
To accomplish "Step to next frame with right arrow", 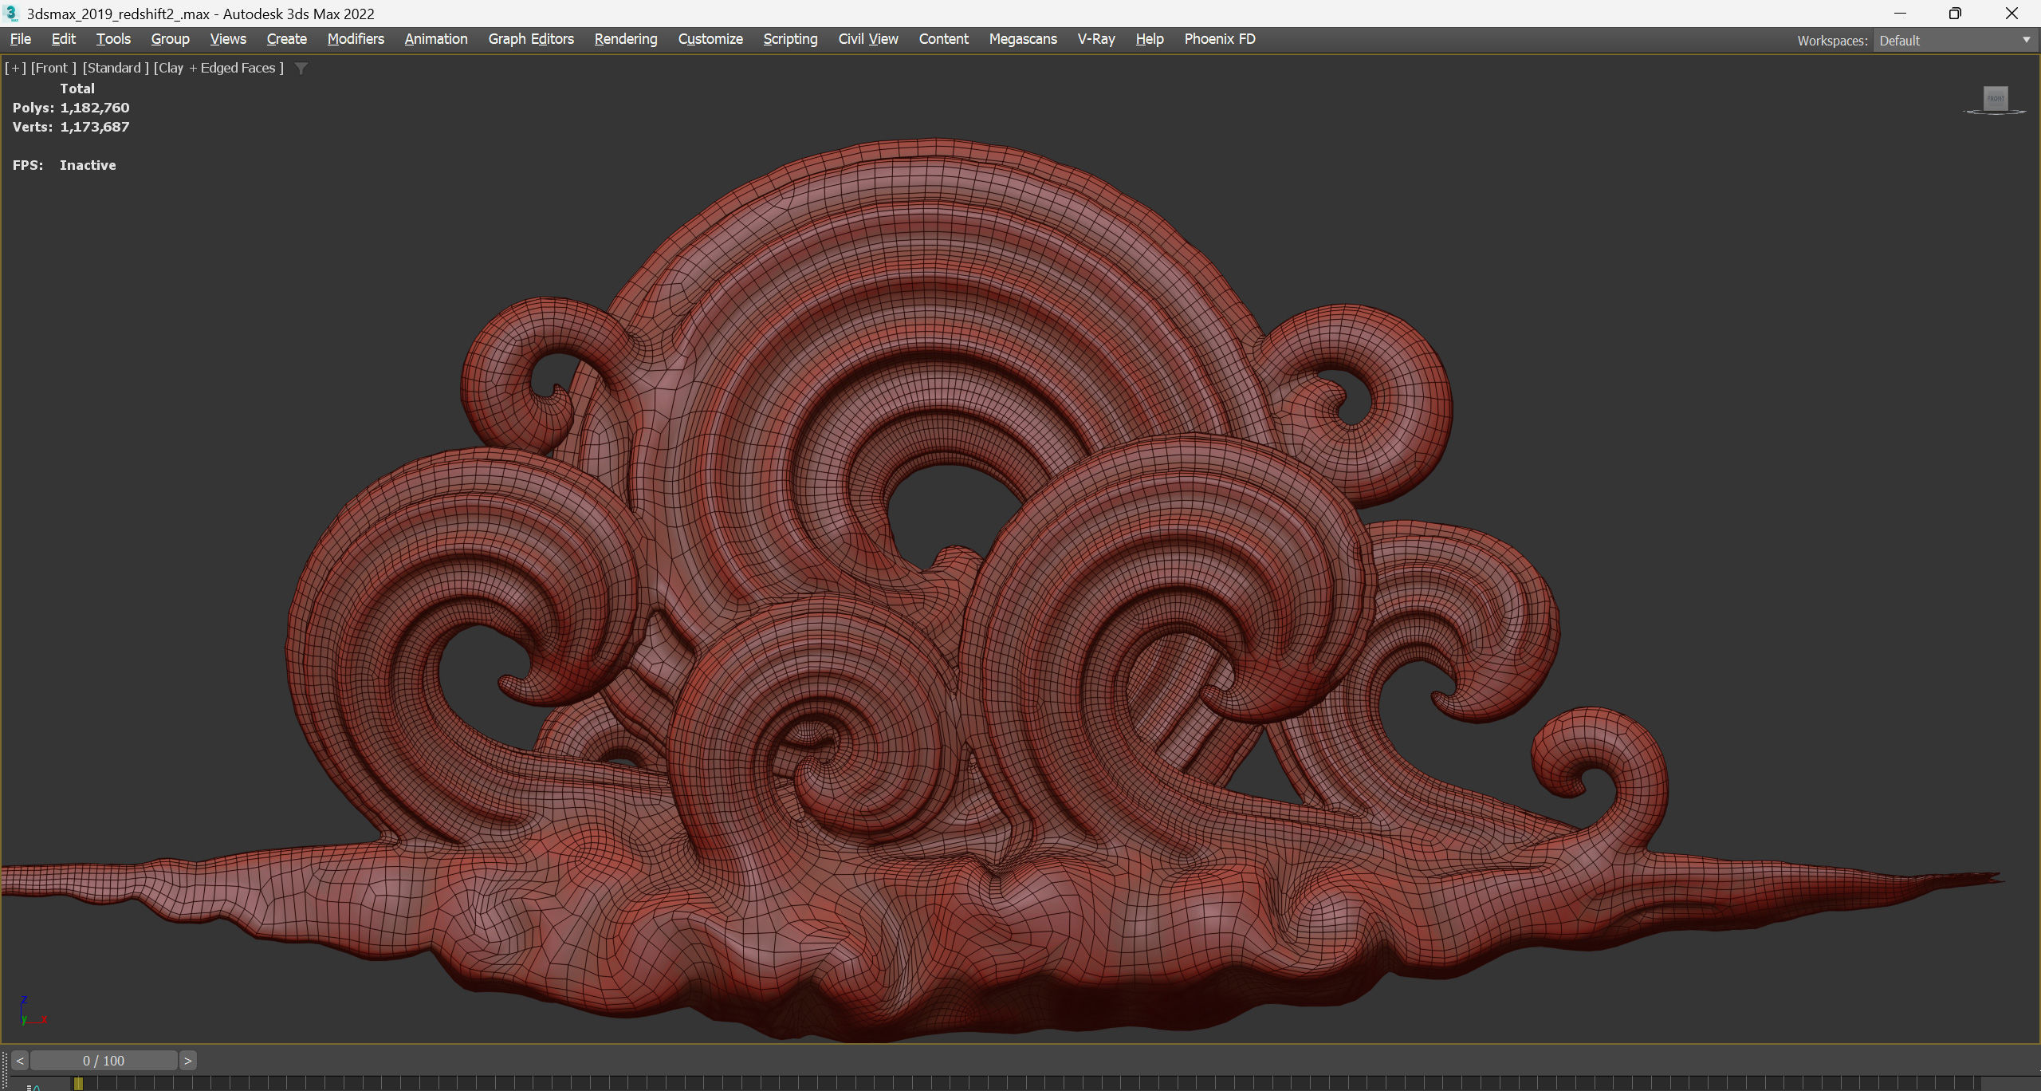I will tap(188, 1061).
